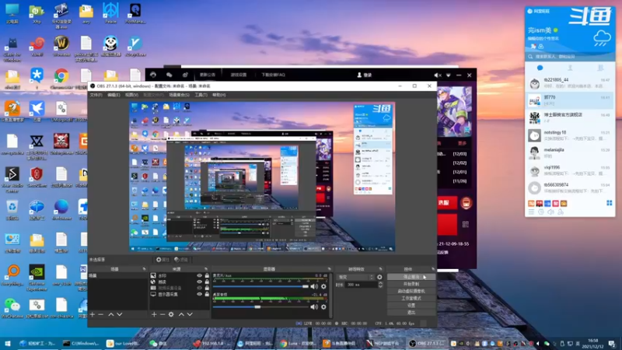Toggle visibility of the image watermark source
Viewport: 622px width, 350px height.
[x=199, y=275]
